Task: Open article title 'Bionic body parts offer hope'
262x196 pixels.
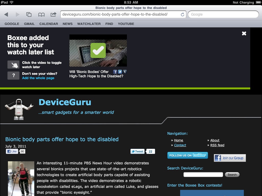Action: pyautogui.click(x=62, y=139)
